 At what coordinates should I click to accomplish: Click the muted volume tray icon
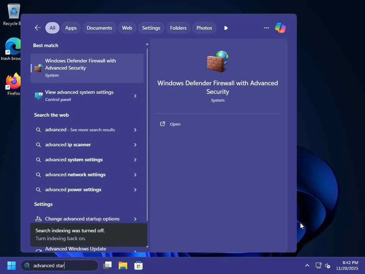pyautogui.click(x=328, y=265)
